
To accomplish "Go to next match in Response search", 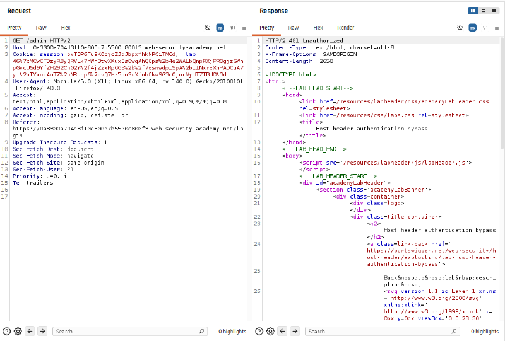I will tap(295, 331).
